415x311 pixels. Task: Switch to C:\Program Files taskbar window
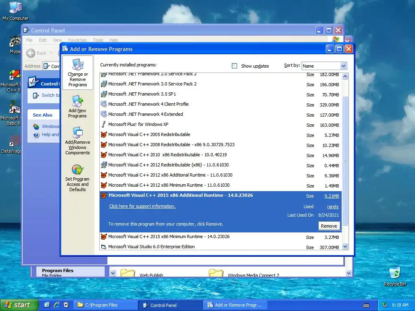tap(105, 305)
